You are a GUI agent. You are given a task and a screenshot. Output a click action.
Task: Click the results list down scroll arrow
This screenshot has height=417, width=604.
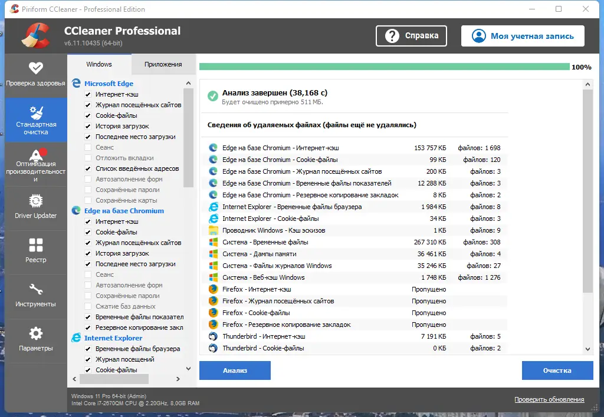point(587,349)
